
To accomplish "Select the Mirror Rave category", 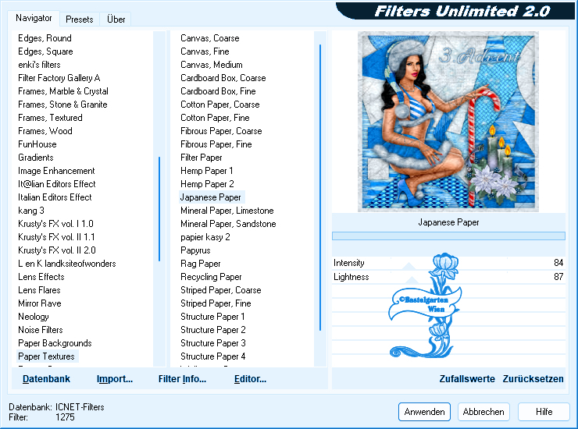I will pos(39,303).
